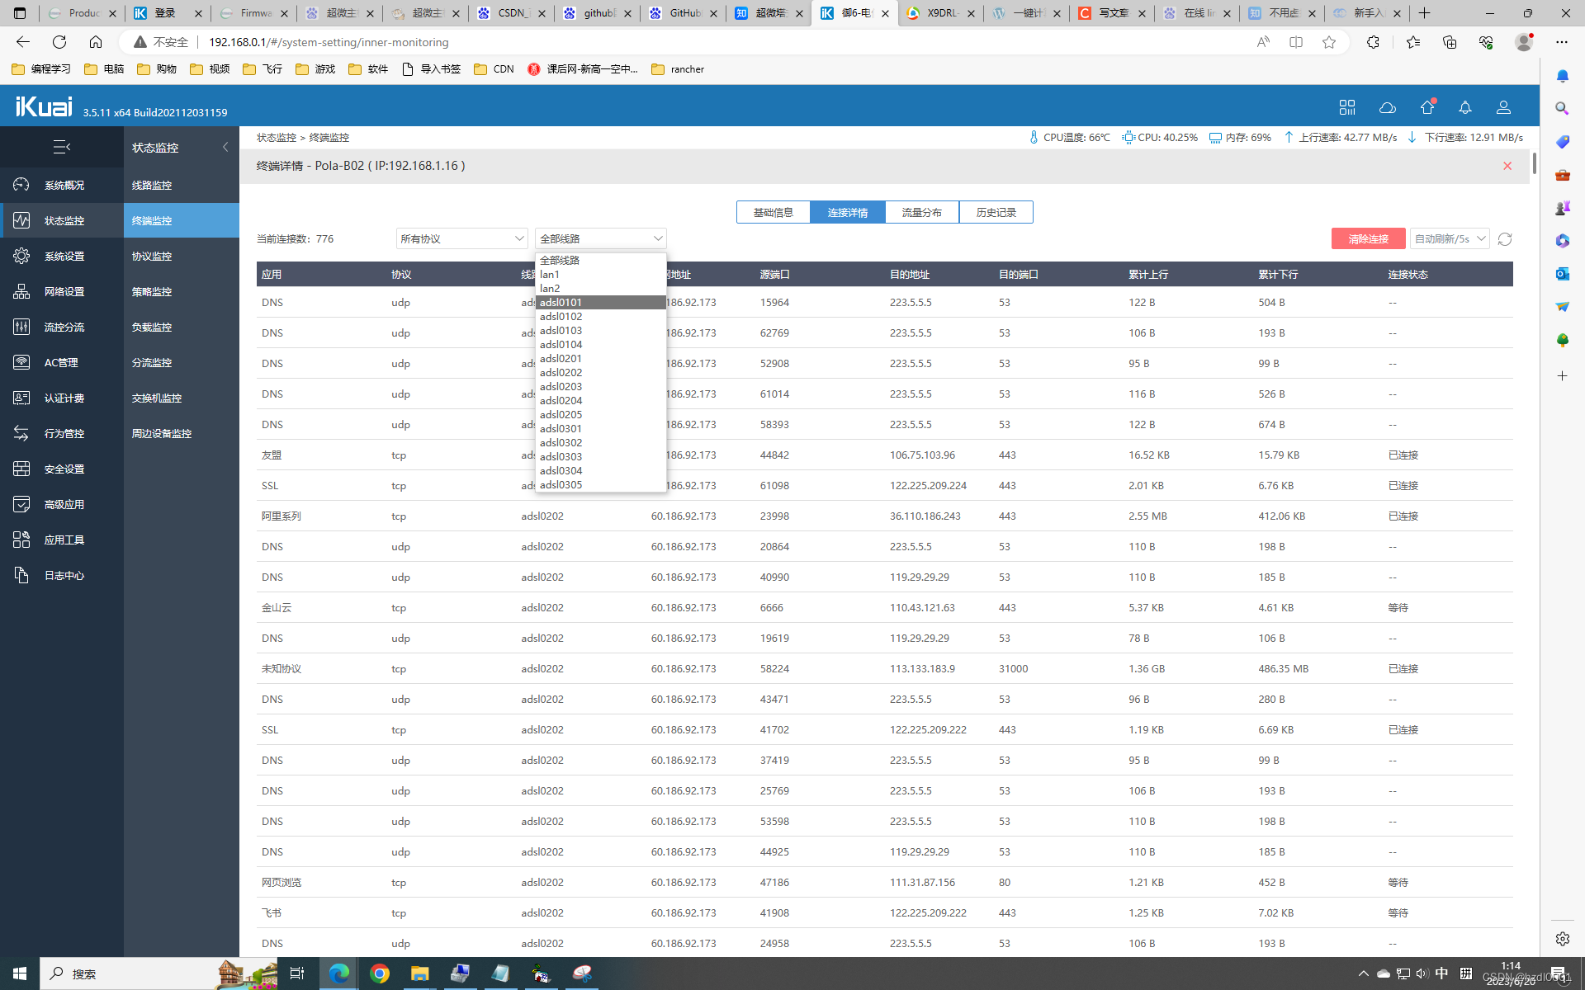Click the refresh icon beside auto-refresh dropdown
This screenshot has height=990, width=1585.
(x=1505, y=238)
